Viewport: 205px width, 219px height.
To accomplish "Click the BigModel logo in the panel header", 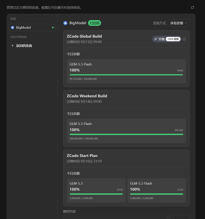I will pos(66,23).
